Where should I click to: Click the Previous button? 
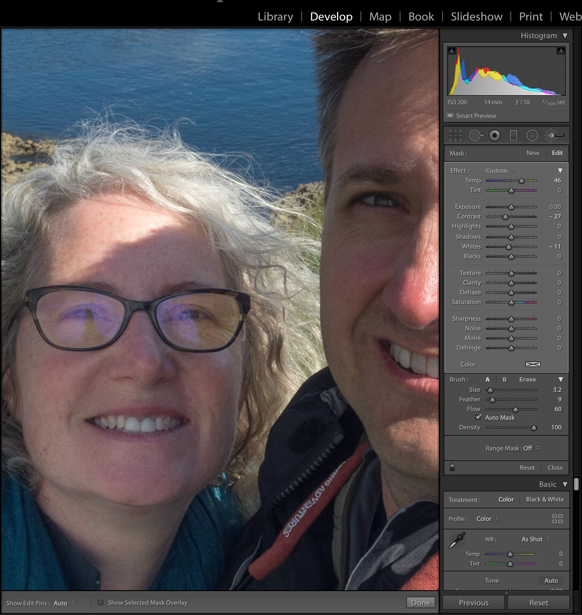(473, 603)
